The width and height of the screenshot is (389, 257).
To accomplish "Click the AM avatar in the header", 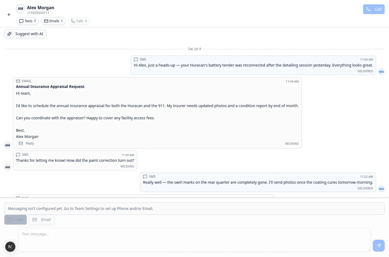I will [21, 9].
